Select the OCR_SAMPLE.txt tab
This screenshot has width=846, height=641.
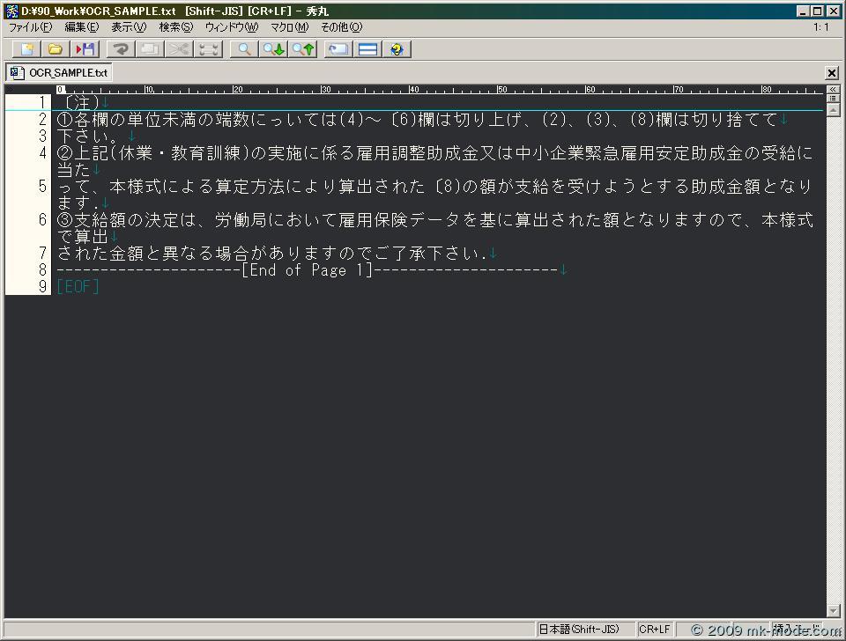pyautogui.click(x=60, y=73)
